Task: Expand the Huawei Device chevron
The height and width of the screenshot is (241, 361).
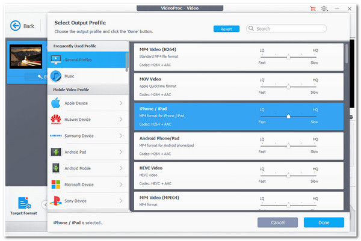Action: 121,120
